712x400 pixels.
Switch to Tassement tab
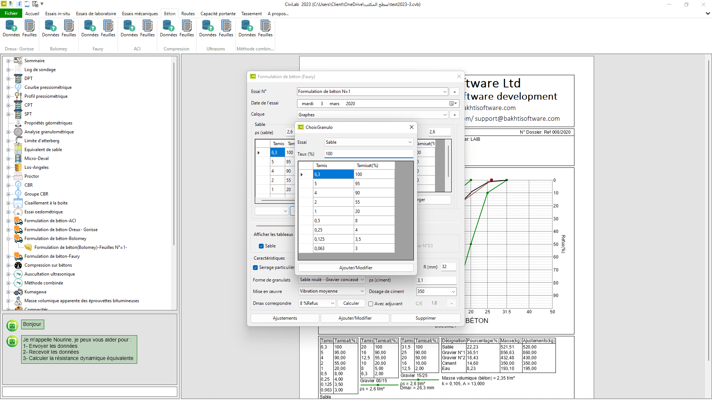click(x=251, y=14)
